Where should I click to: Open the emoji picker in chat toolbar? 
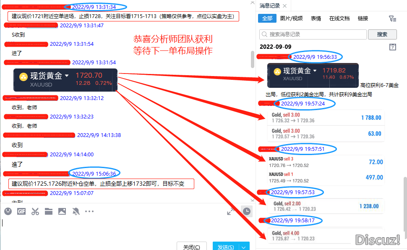(8, 211)
